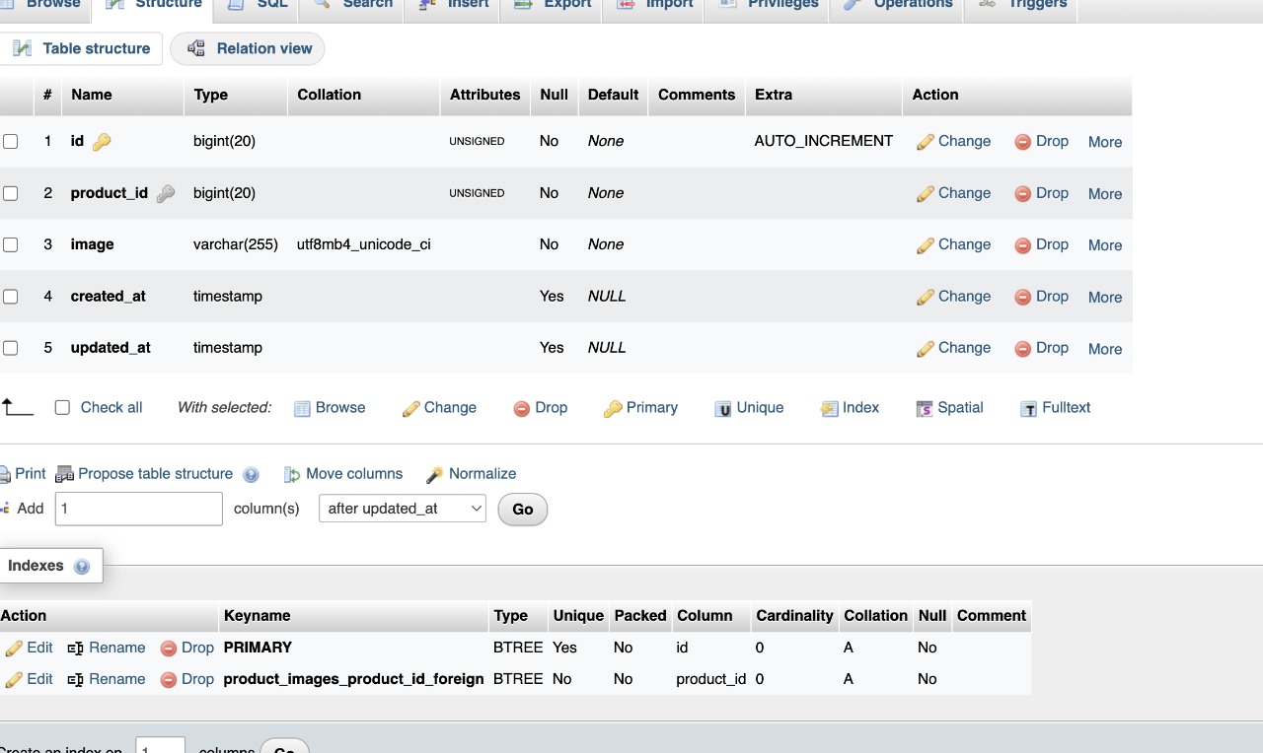Image resolution: width=1263 pixels, height=753 pixels.
Task: Open the after updated_at position dropdown
Action: 402,509
